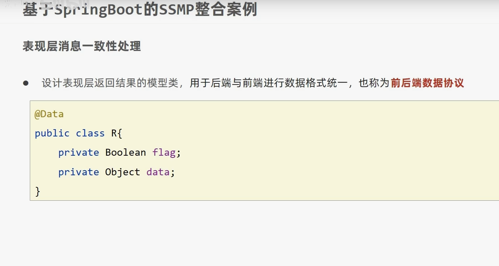Click the Boolean type in code

[125, 152]
